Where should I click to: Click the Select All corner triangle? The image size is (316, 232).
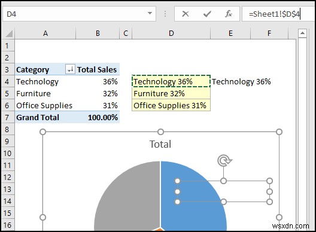9,33
